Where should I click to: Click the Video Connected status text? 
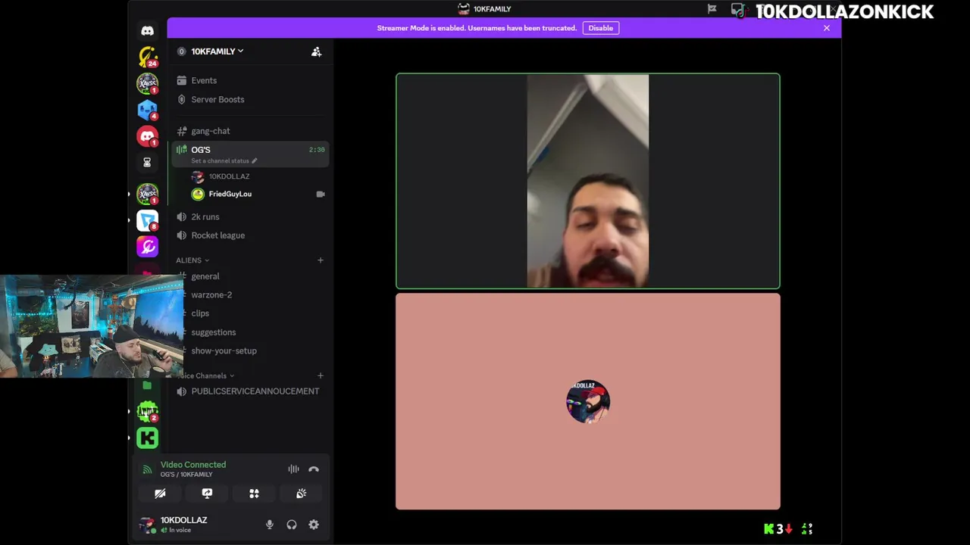tap(193, 465)
